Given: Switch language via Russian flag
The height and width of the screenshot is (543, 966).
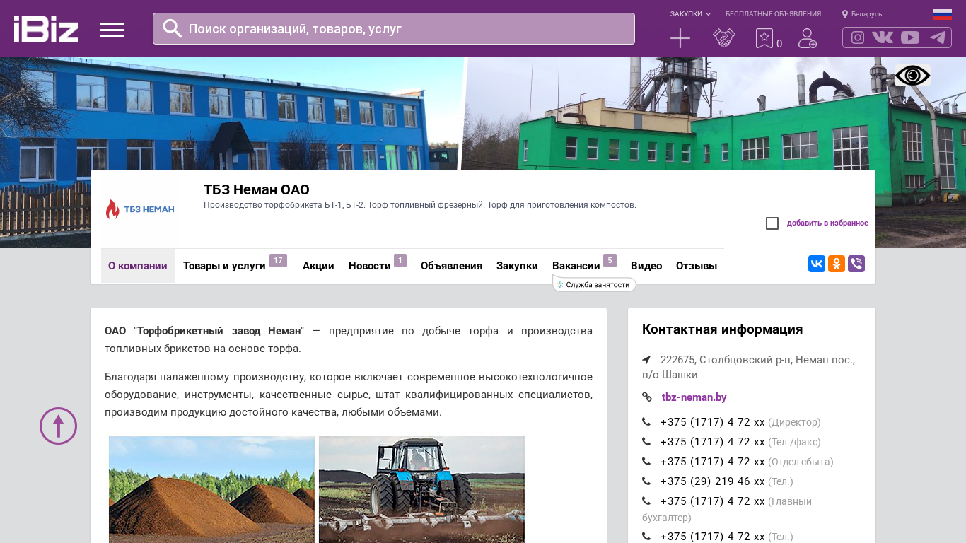Looking at the screenshot, I should click(x=942, y=14).
